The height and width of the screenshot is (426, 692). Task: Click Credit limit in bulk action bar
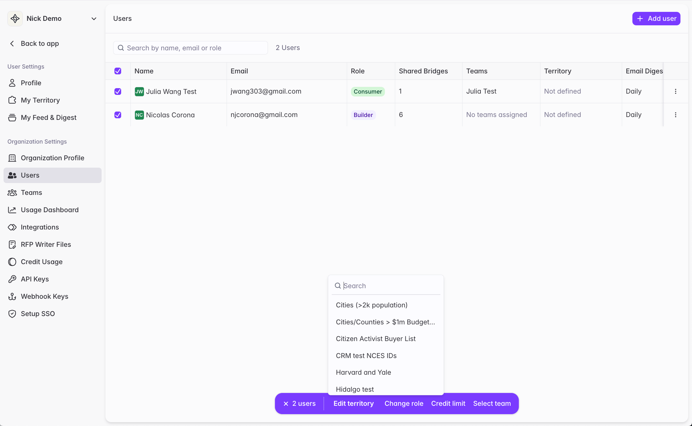448,404
